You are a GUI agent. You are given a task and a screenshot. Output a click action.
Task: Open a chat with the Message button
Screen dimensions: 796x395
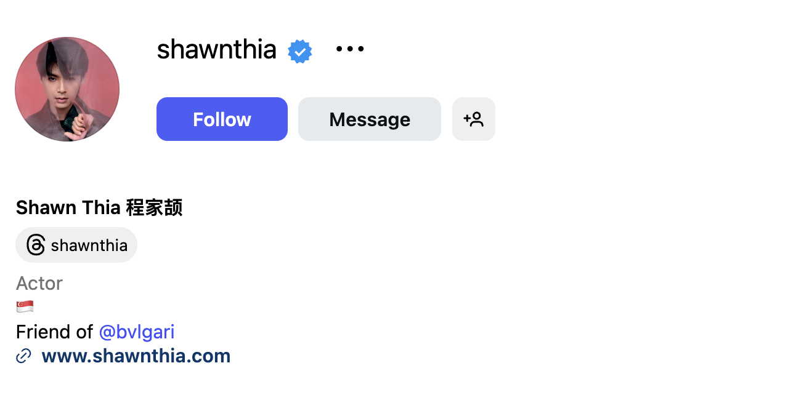coord(369,119)
